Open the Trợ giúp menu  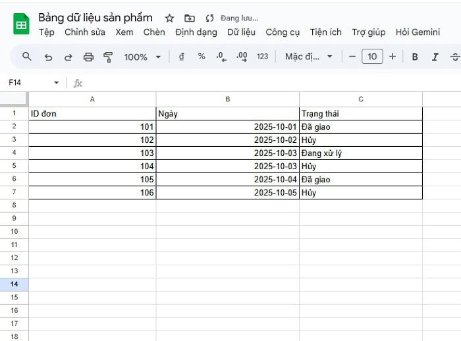click(x=369, y=32)
